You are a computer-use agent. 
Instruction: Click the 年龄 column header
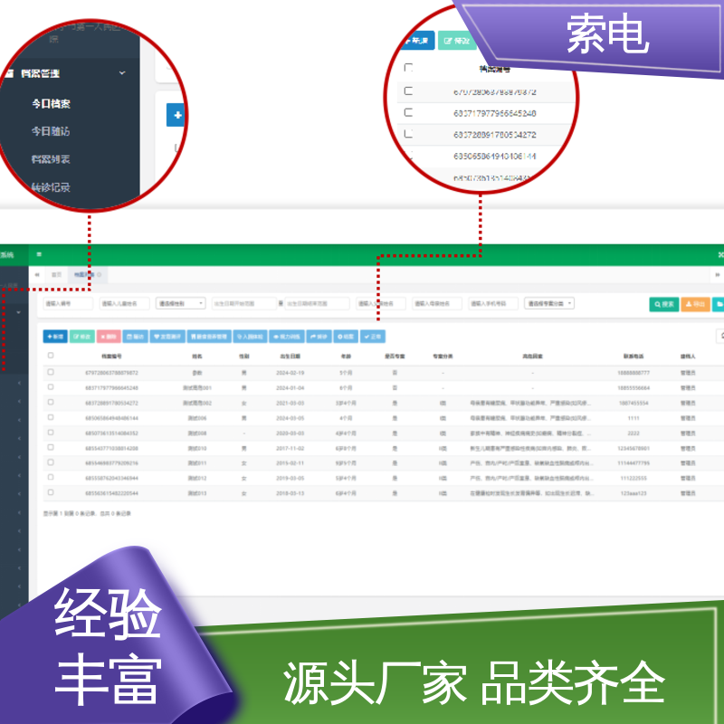[346, 357]
